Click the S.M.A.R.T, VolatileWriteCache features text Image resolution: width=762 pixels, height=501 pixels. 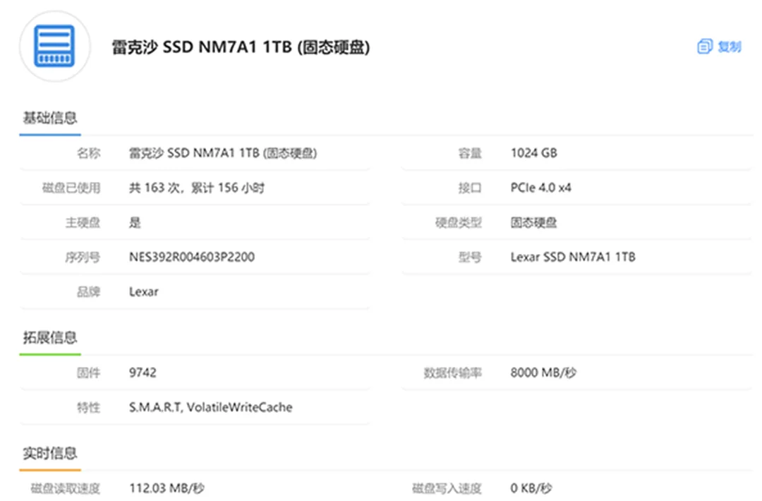(210, 407)
